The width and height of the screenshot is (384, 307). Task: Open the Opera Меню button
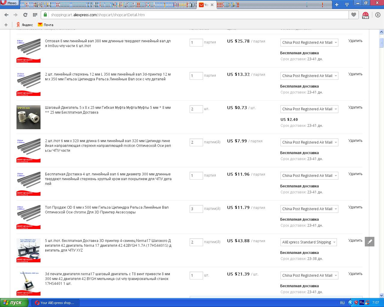click(x=9, y=3)
